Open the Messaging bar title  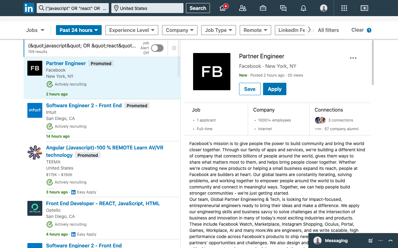pyautogui.click(x=336, y=241)
